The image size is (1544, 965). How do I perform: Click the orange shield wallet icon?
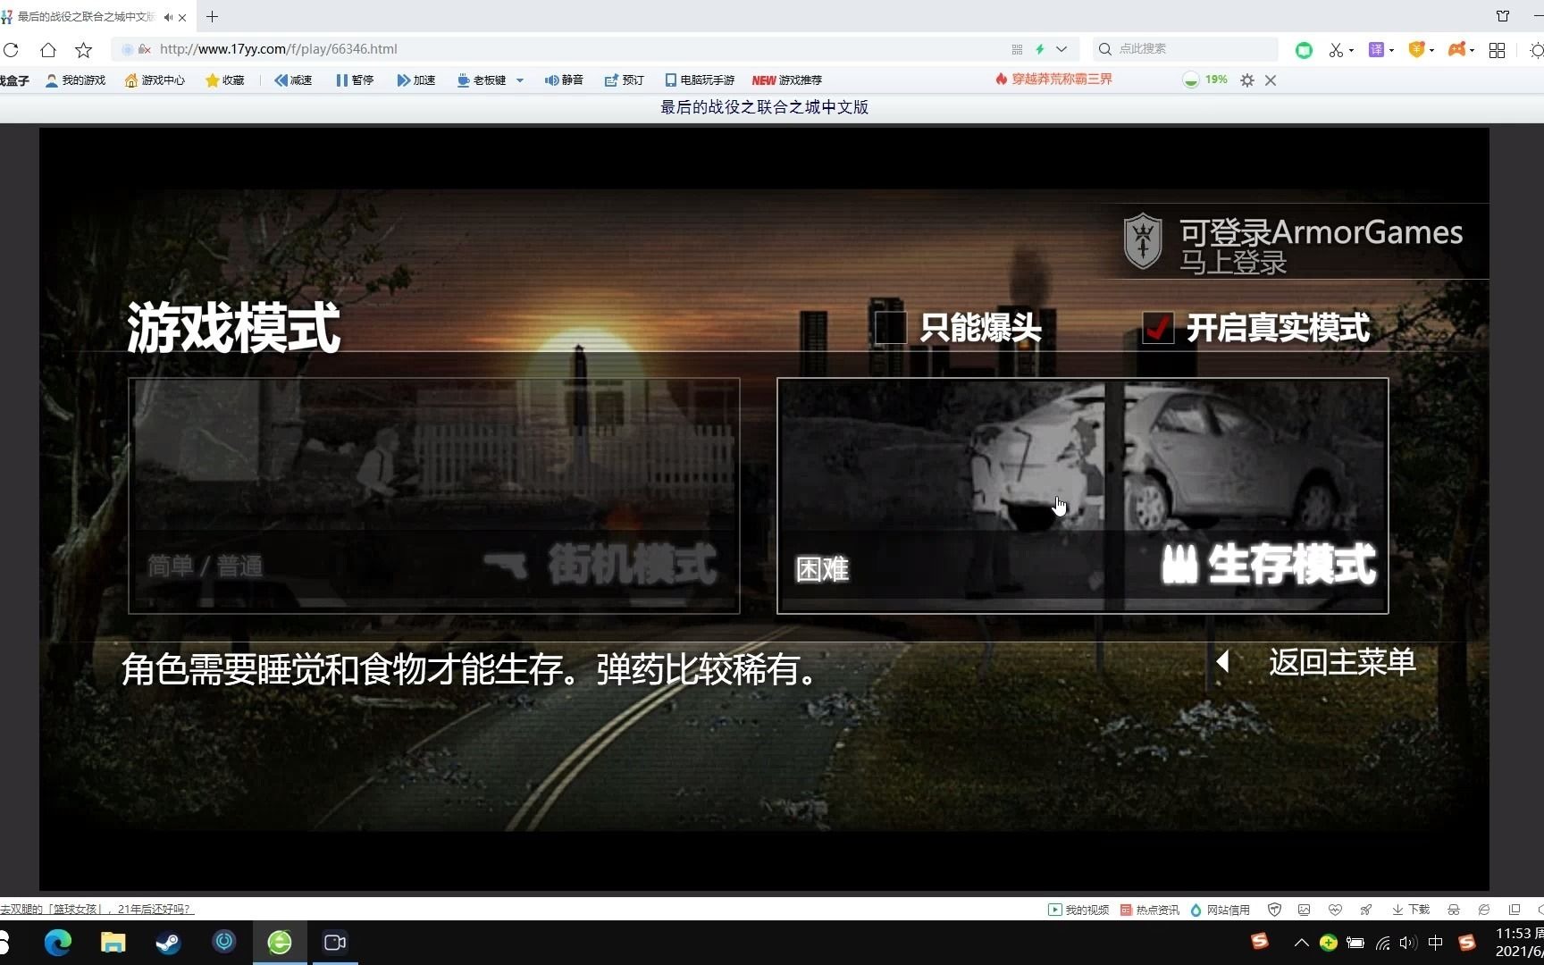pyautogui.click(x=1416, y=50)
